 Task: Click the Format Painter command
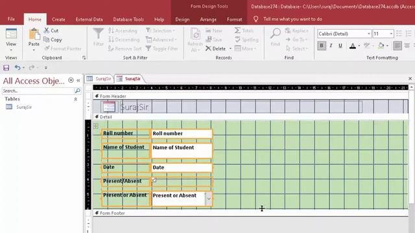click(x=63, y=49)
